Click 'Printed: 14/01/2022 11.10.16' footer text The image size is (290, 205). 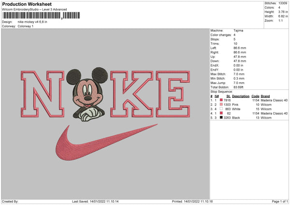pos(192,201)
